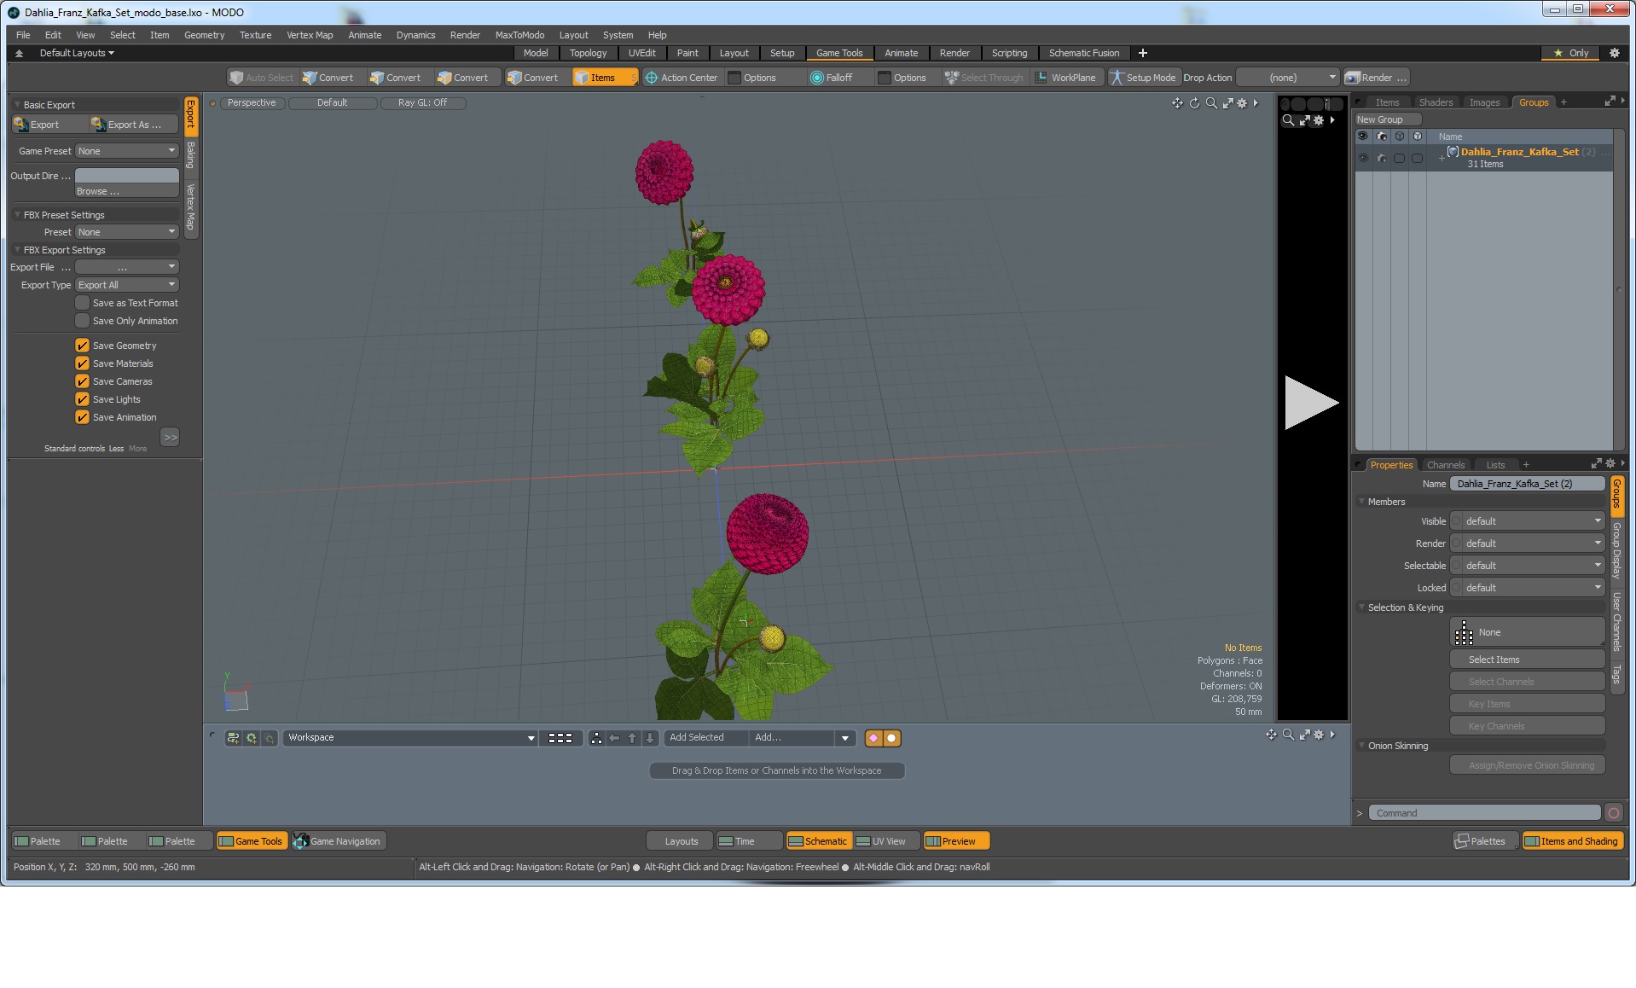This screenshot has width=1636, height=988.
Task: Click the viewport zoom magnifier icon
Action: (x=1211, y=103)
